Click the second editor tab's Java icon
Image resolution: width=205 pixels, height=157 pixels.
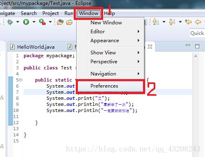pyautogui.click(x=70, y=47)
